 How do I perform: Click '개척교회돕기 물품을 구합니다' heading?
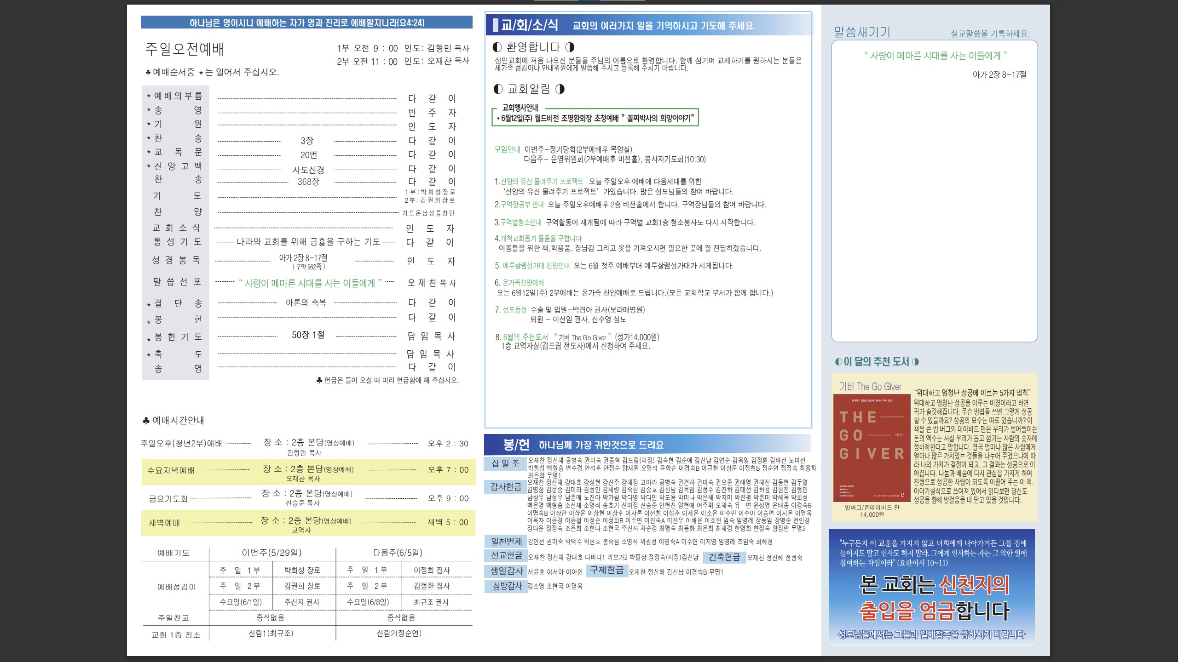pyautogui.click(x=541, y=238)
